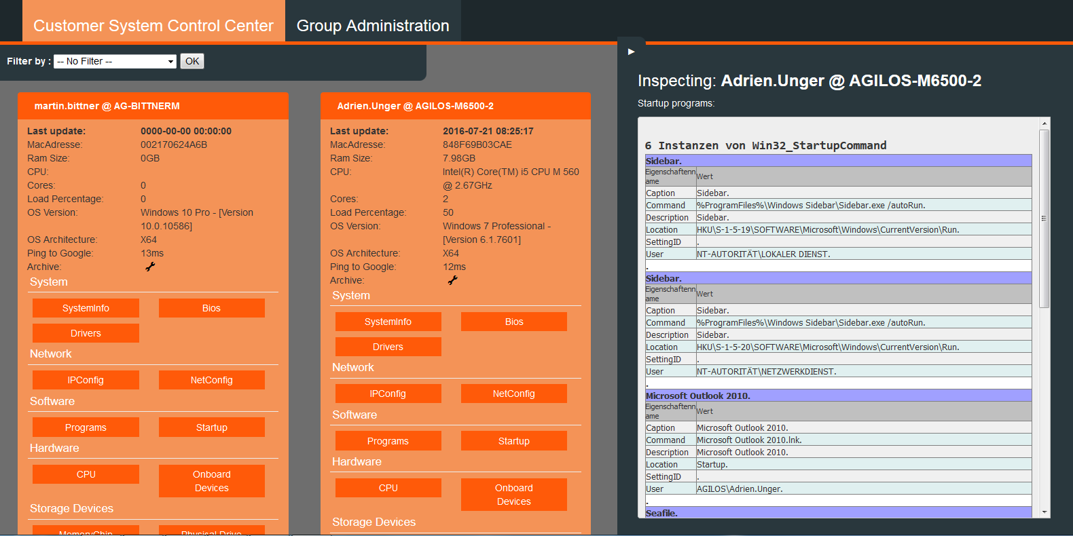Image resolution: width=1073 pixels, height=536 pixels.
Task: Show NetConfig for martin.bittner
Action: pos(212,380)
